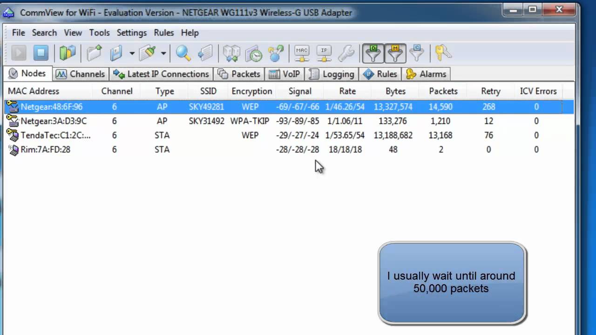This screenshot has width=596, height=335.
Task: Sort by the Retry column header
Action: point(491,91)
